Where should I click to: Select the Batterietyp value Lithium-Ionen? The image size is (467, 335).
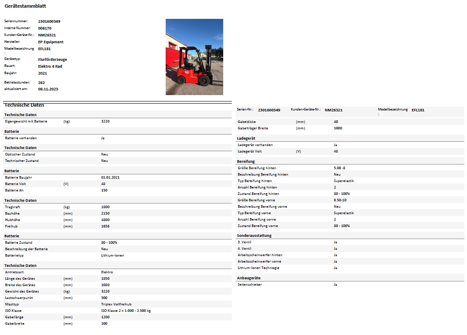(x=112, y=255)
